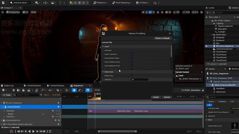
Task: Toggle the Reduce Keys checkbox
Action: (x=132, y=76)
